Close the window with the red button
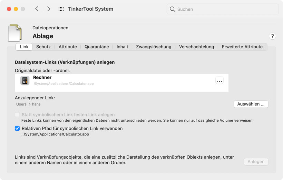 pos(9,9)
